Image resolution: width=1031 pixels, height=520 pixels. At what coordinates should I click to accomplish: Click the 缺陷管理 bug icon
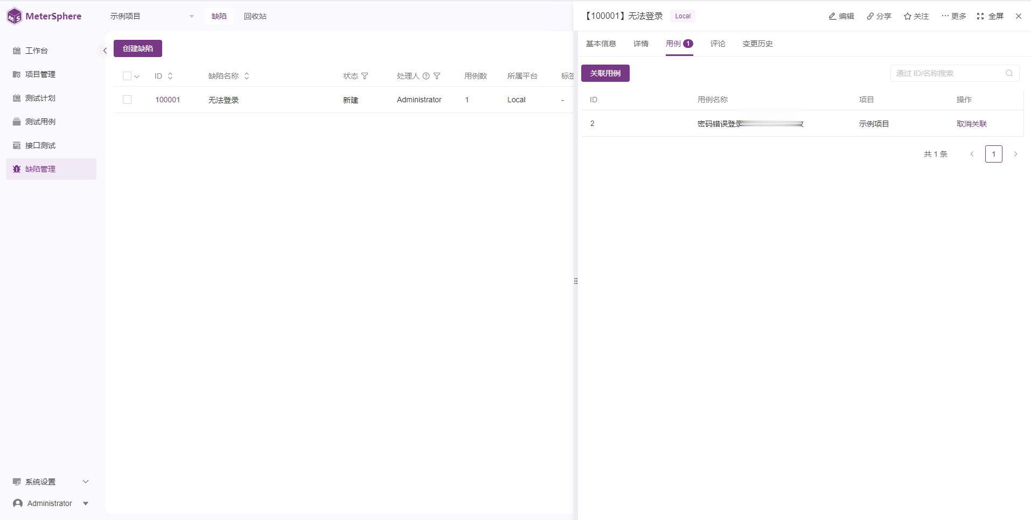click(17, 169)
